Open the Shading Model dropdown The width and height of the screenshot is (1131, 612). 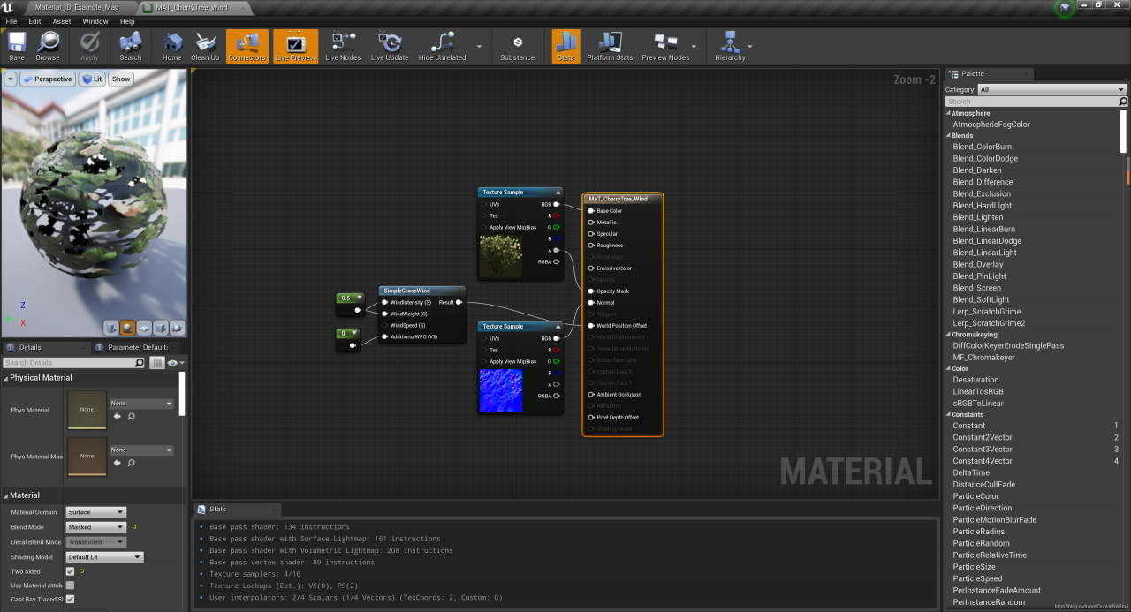tap(104, 557)
